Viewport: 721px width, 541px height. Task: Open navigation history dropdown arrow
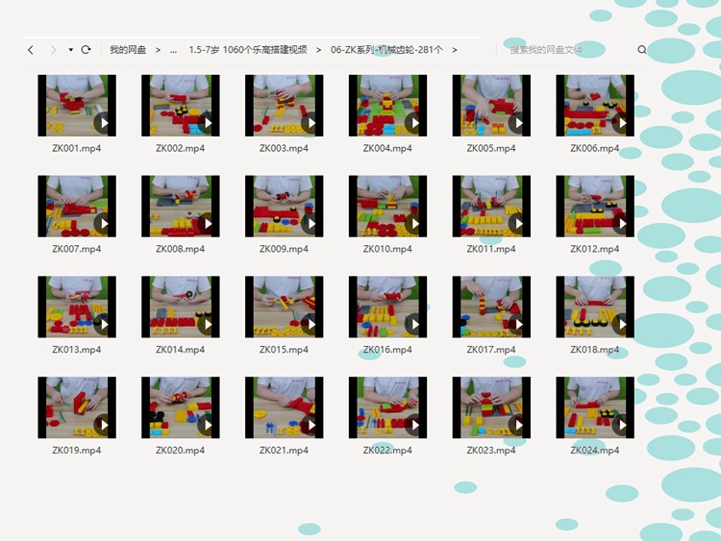[70, 50]
